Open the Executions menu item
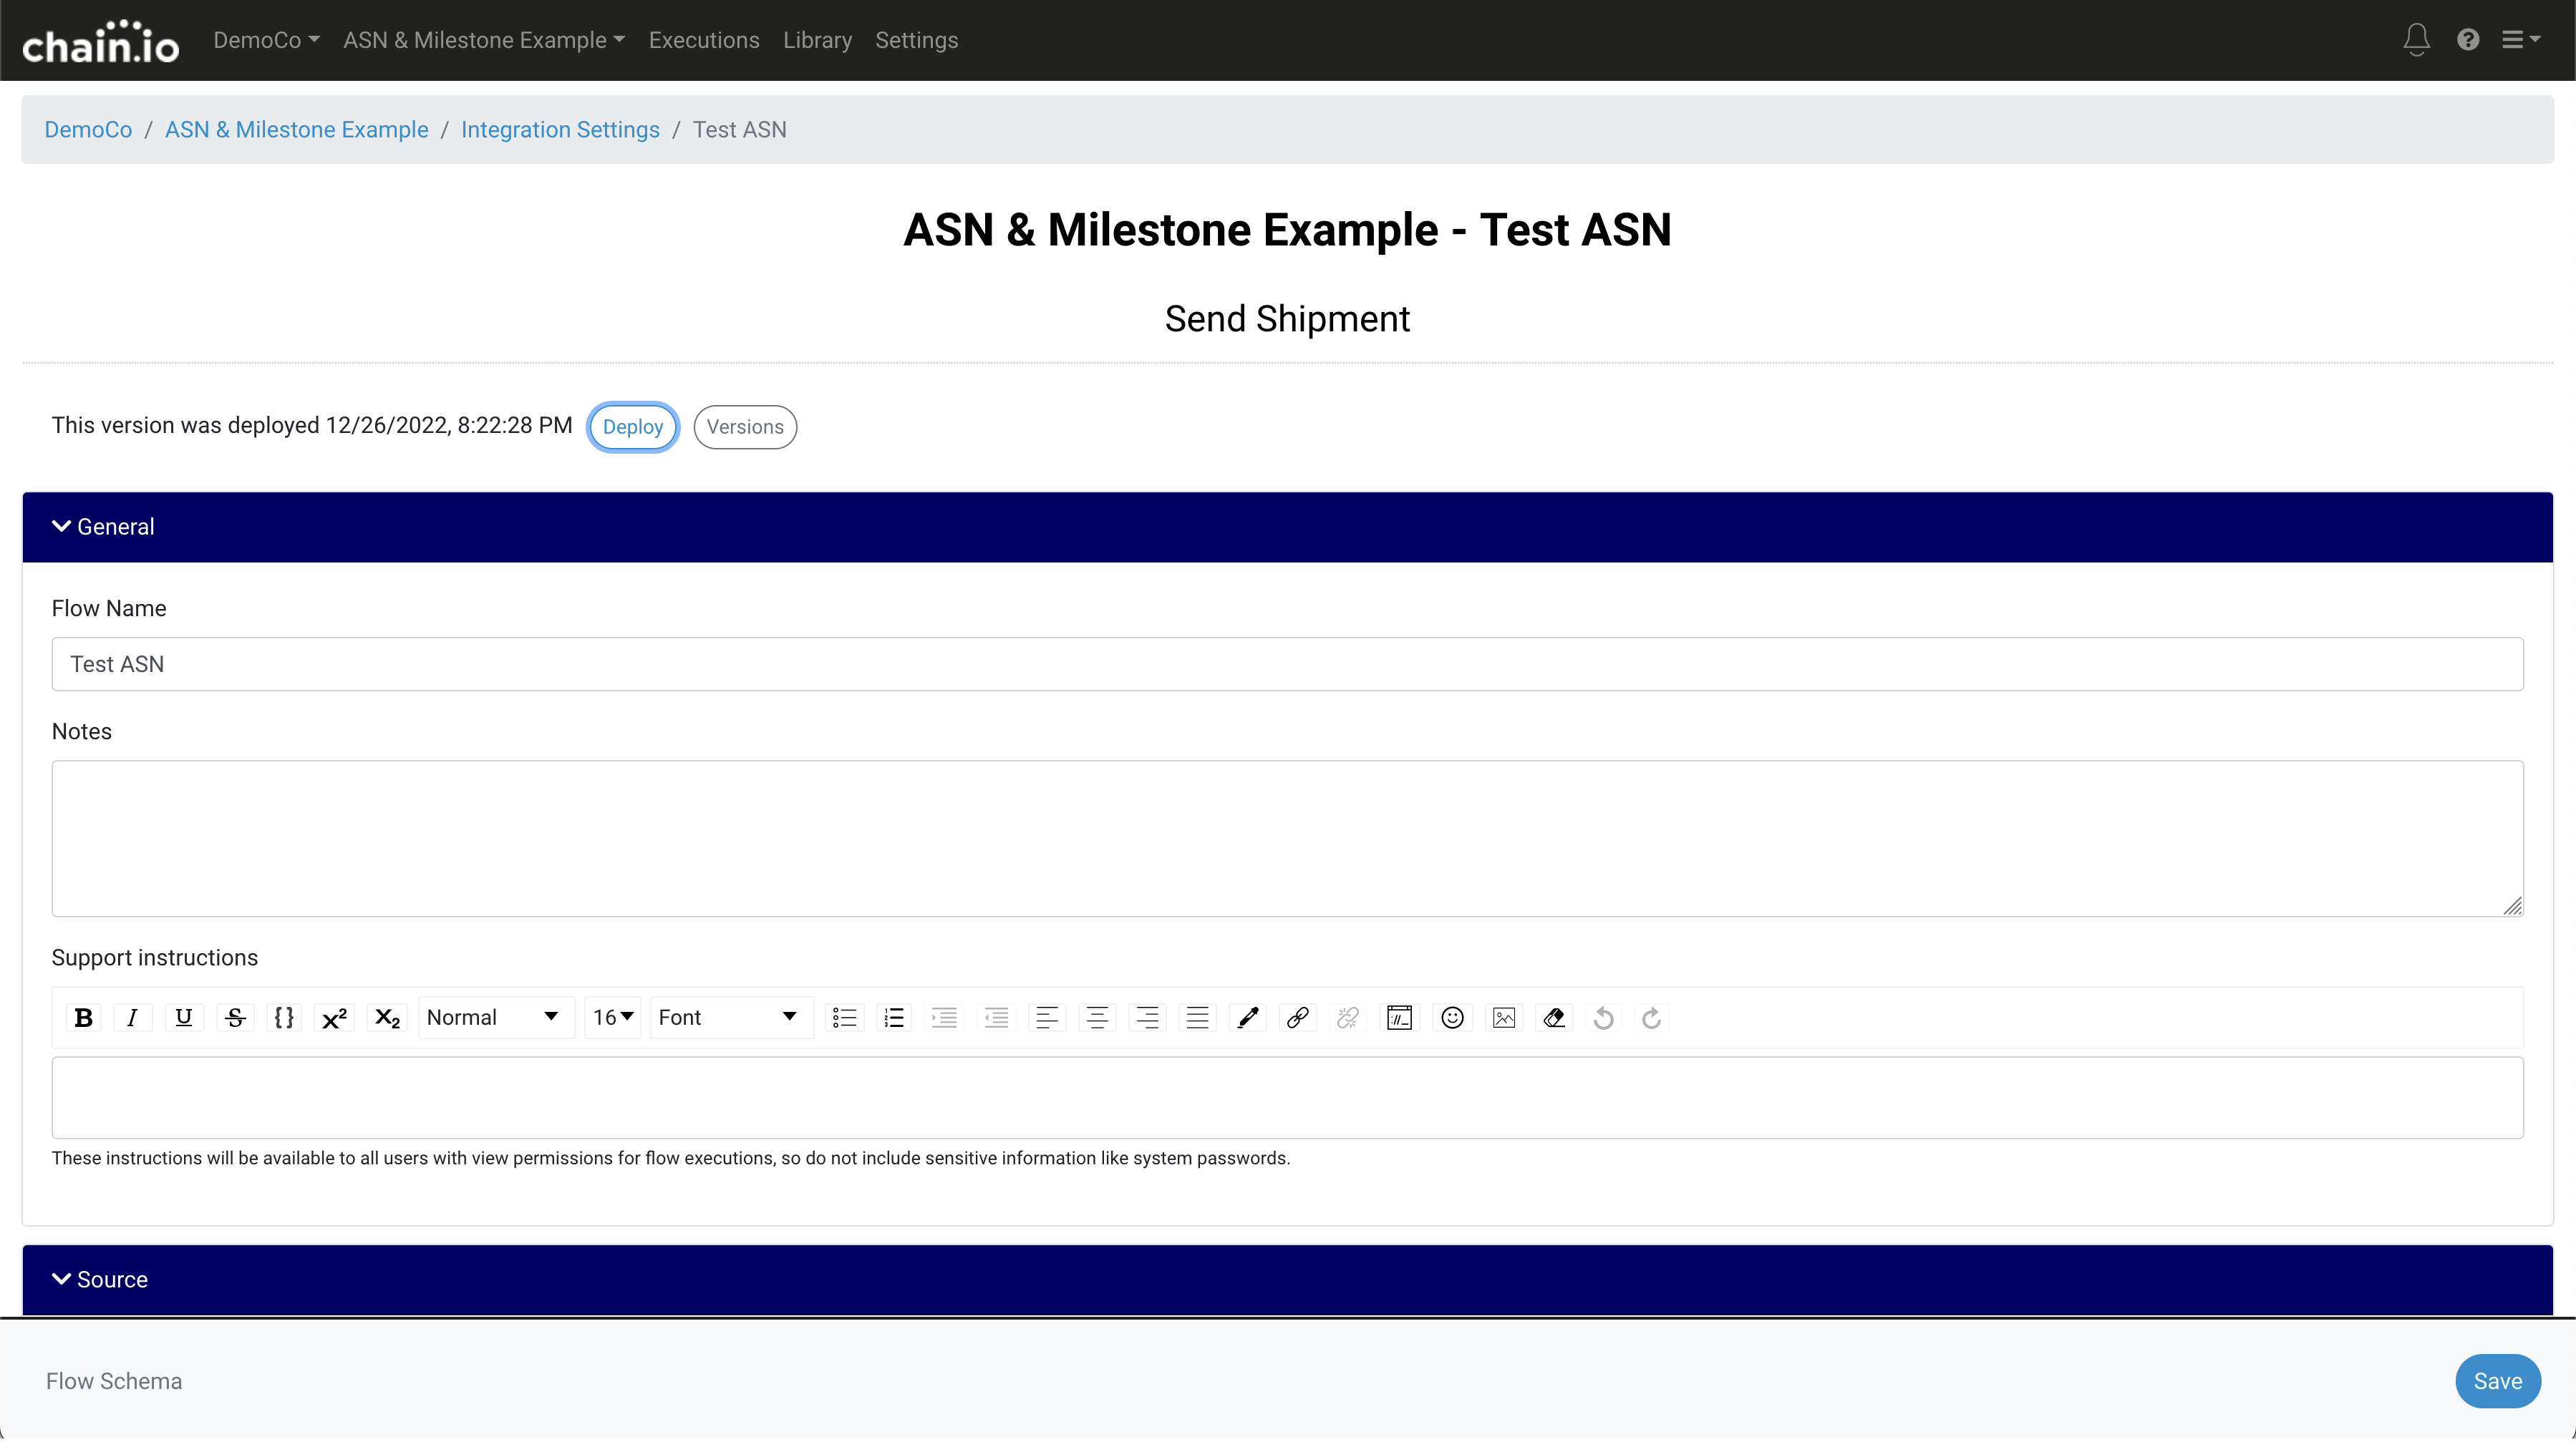The width and height of the screenshot is (2576, 1442). click(x=703, y=40)
